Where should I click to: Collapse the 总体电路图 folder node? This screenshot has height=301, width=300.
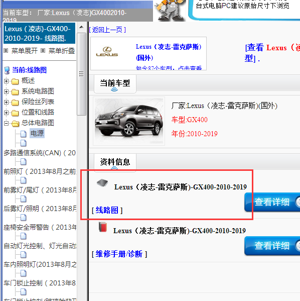coord(6,123)
